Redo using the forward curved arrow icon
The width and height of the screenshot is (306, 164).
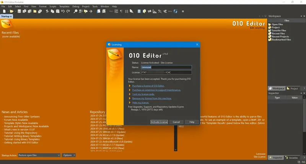(68, 11)
